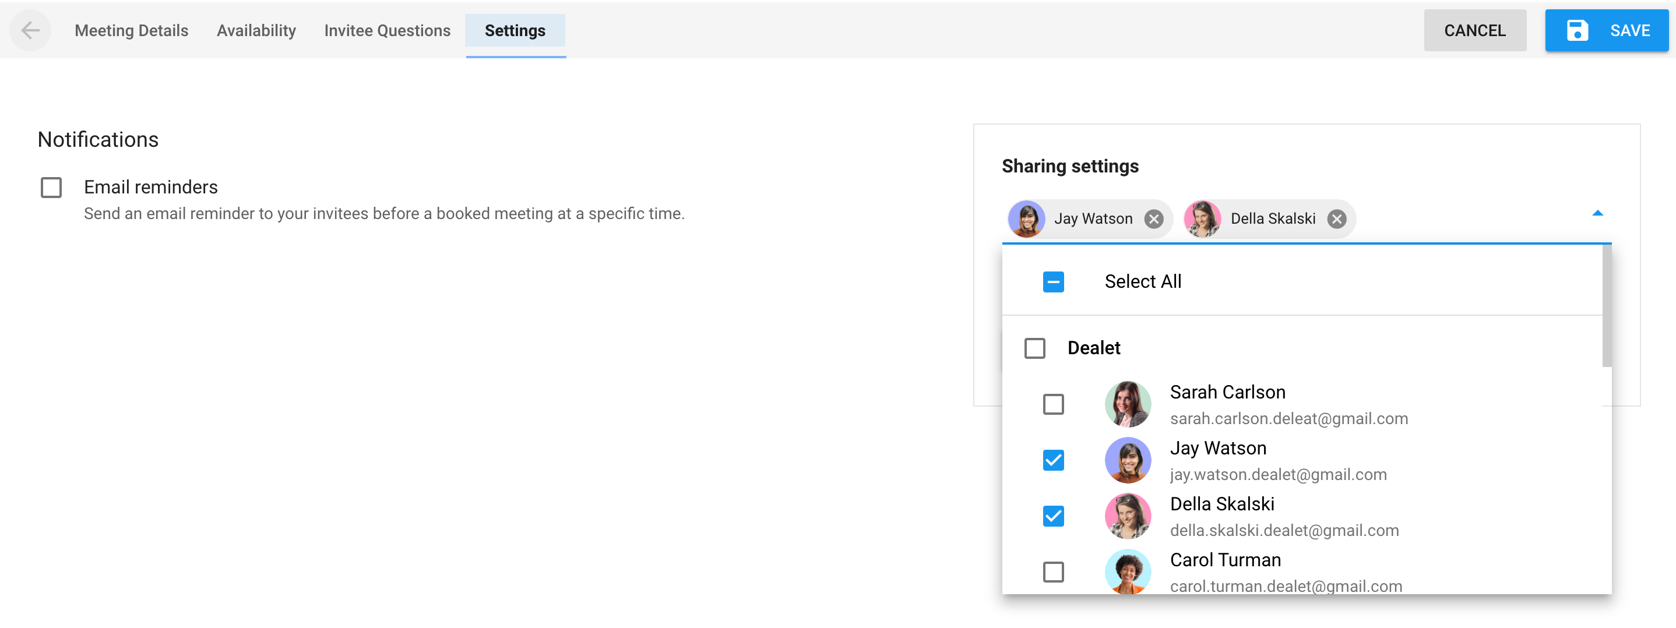1676x628 pixels.
Task: Switch to the Availability tab
Action: tap(256, 30)
